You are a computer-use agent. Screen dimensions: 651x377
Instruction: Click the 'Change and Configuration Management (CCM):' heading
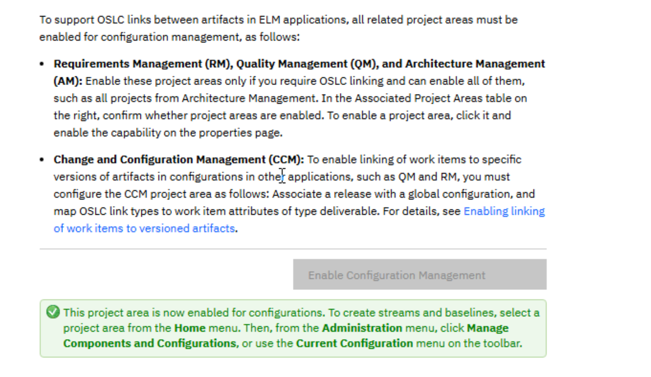(179, 160)
